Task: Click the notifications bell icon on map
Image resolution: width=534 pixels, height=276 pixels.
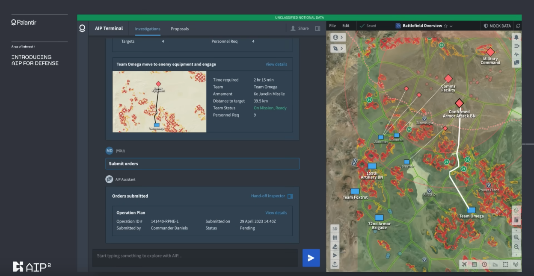Action: click(x=516, y=37)
